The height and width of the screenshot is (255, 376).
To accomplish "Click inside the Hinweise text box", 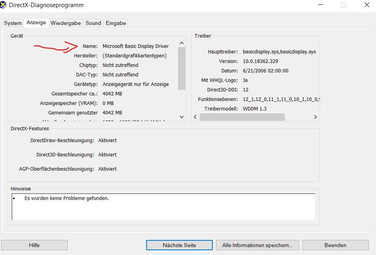I will pos(164,207).
